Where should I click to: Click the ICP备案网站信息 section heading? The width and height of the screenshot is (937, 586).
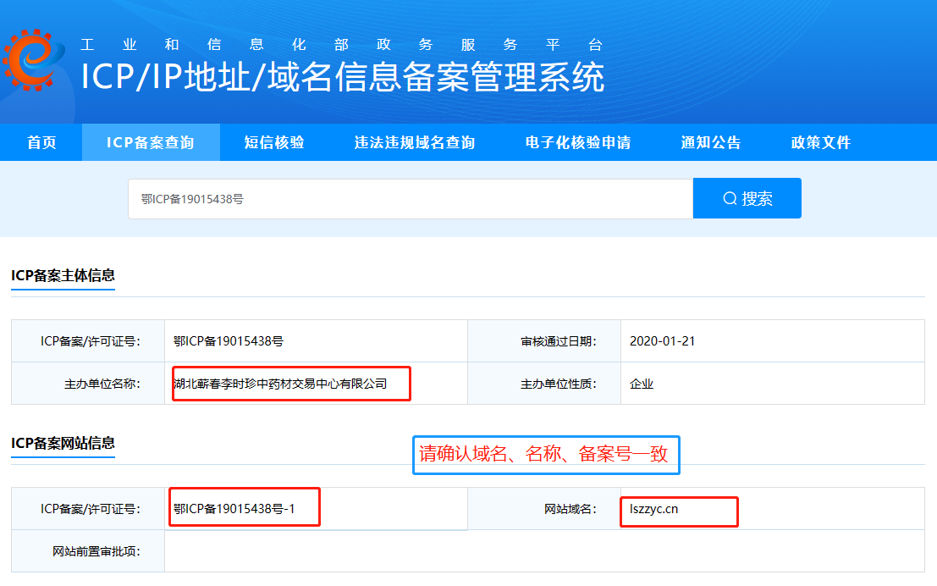(x=63, y=443)
